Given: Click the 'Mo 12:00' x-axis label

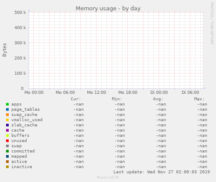Looking at the screenshot, I should (x=96, y=93).
